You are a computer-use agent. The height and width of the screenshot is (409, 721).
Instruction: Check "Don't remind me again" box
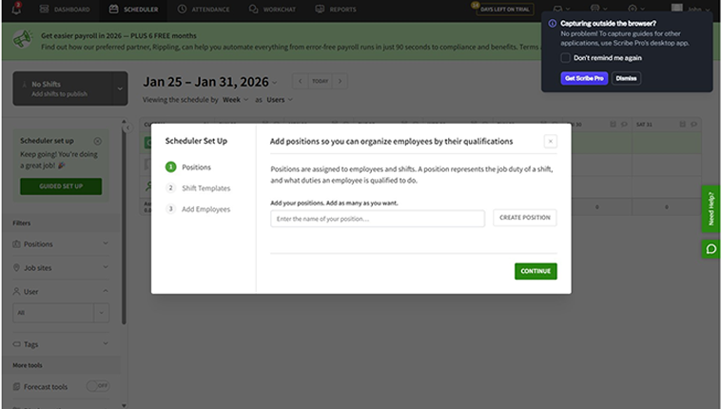click(566, 58)
